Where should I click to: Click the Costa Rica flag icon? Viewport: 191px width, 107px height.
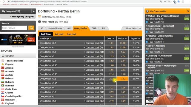(x=3, y=89)
